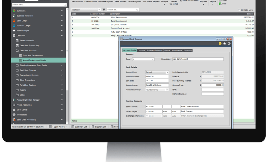
Task: Click the Description input field
Action: (198, 59)
